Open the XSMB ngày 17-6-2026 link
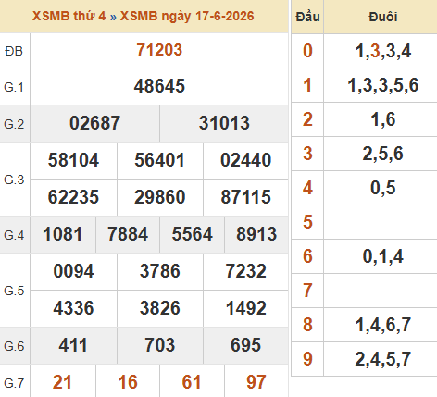This screenshot has height=397, width=437. click(x=187, y=16)
